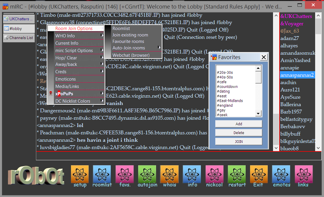Expand the Auto-Join rooms submenu
This screenshot has width=324, height=197.
click(x=133, y=48)
